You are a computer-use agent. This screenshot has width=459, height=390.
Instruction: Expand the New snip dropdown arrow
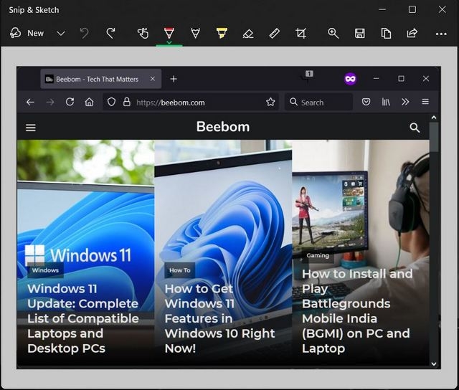tap(61, 33)
